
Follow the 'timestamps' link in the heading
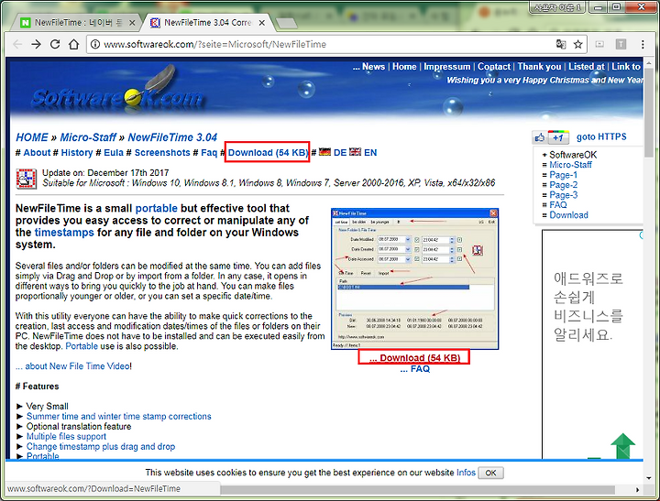(64, 233)
